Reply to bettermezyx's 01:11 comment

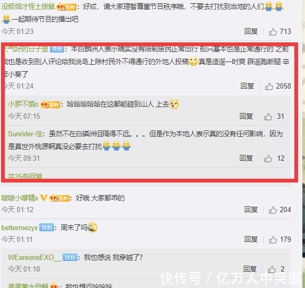click(x=251, y=239)
